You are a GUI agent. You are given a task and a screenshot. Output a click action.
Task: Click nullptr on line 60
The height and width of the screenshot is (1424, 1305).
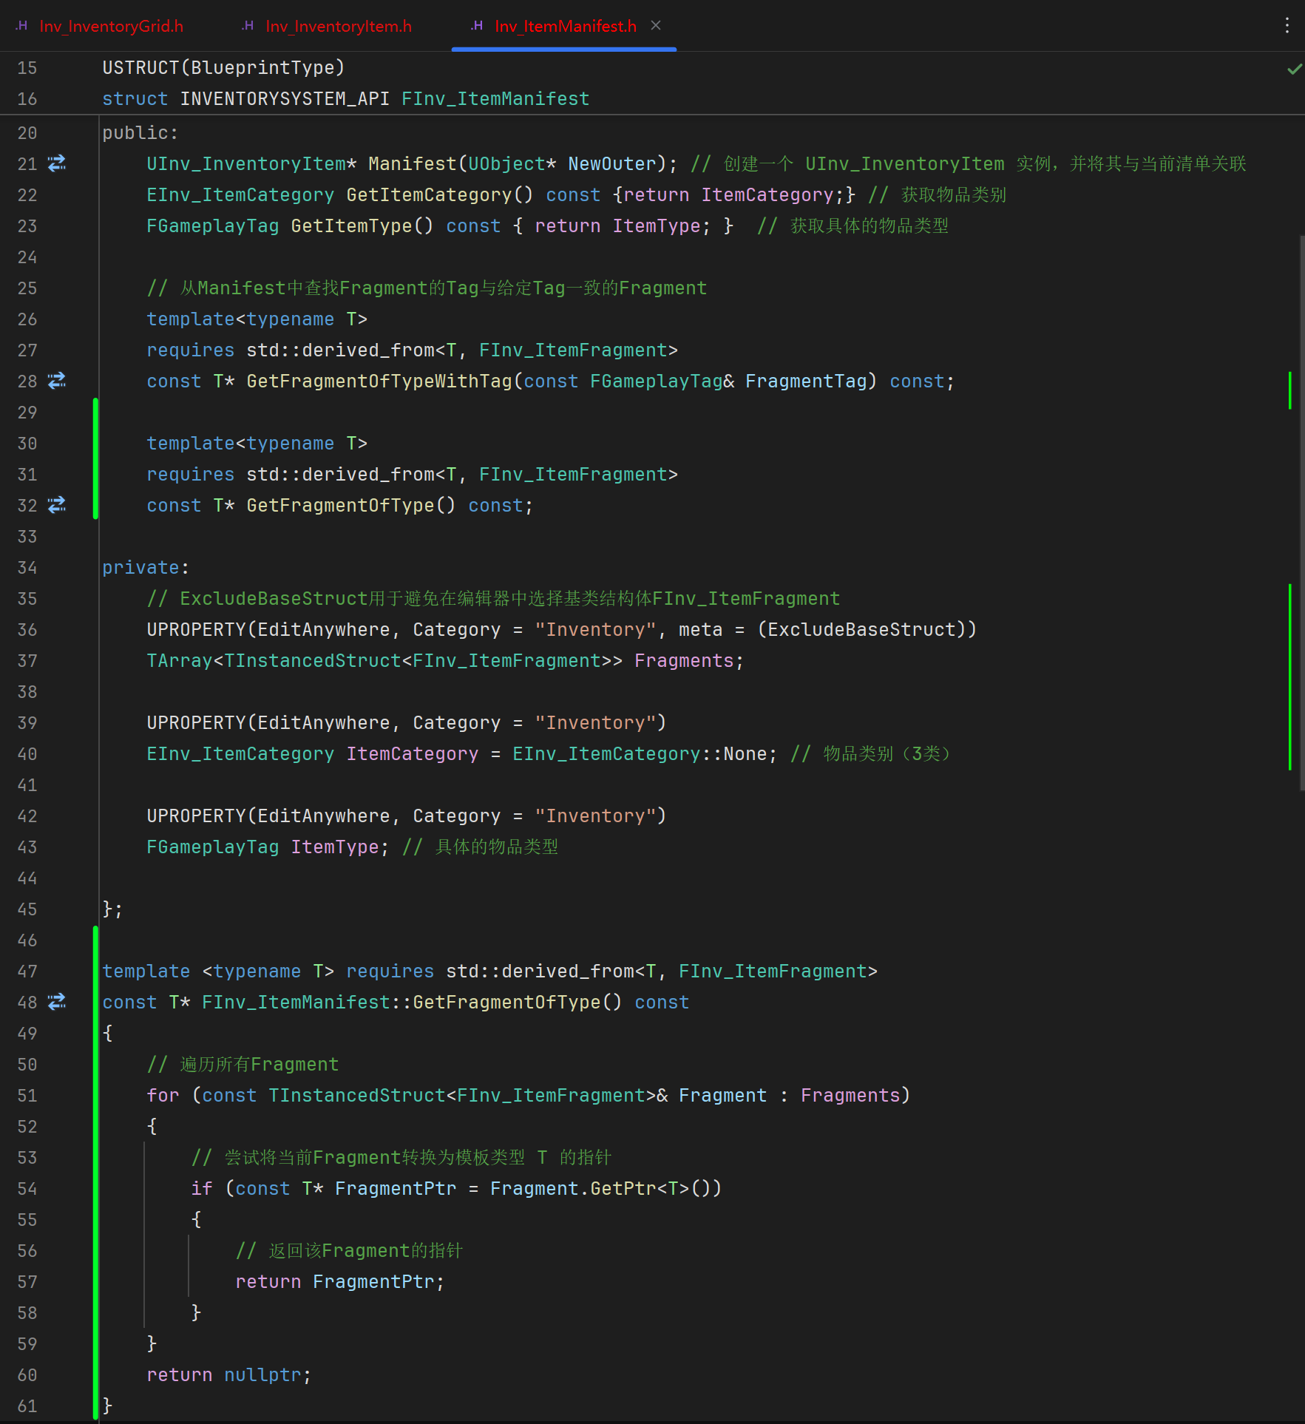[262, 1375]
